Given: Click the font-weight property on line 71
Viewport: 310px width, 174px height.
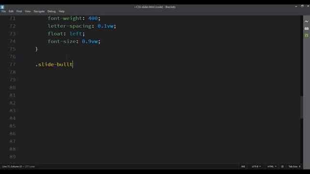Looking at the screenshot, I should tap(64, 18).
